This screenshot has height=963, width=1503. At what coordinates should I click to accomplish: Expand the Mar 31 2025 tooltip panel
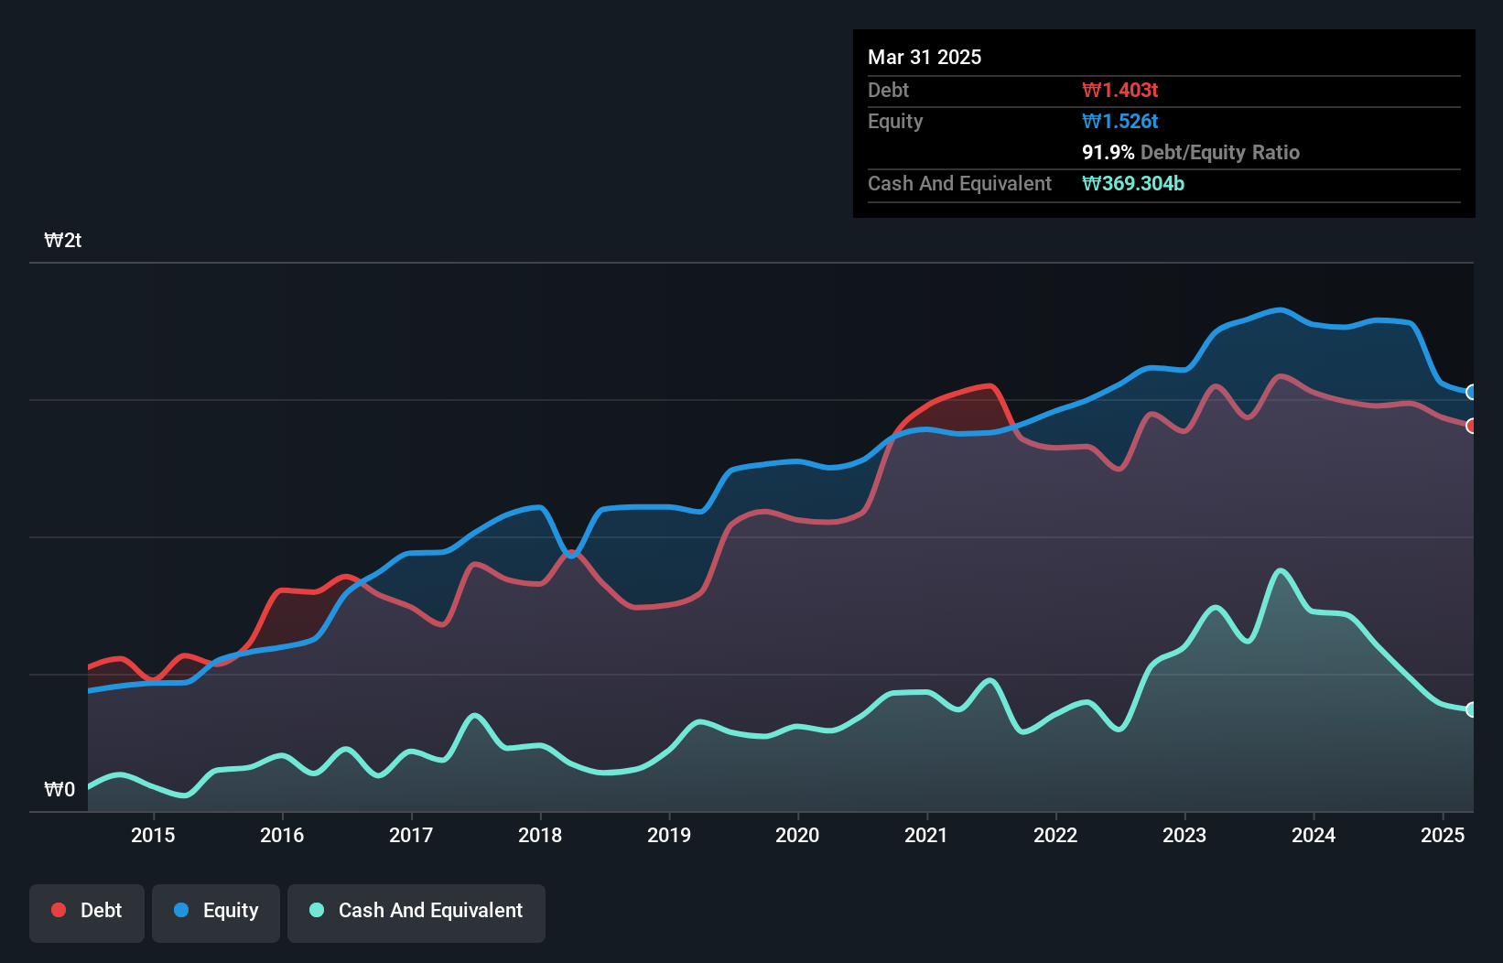[925, 57]
